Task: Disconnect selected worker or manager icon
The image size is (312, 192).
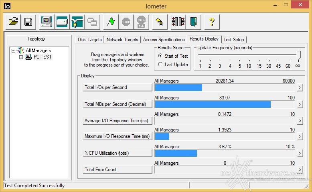Action: coord(178,22)
